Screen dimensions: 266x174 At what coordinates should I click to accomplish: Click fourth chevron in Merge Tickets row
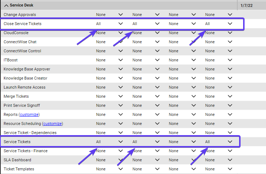(x=230, y=96)
